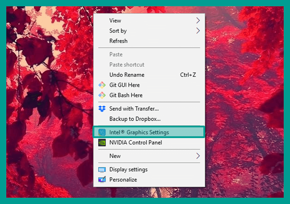Click the Dropbox icon beside Send with Transfer

(x=102, y=109)
